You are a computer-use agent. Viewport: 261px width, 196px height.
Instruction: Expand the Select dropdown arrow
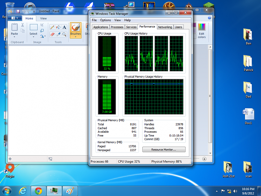33,37
